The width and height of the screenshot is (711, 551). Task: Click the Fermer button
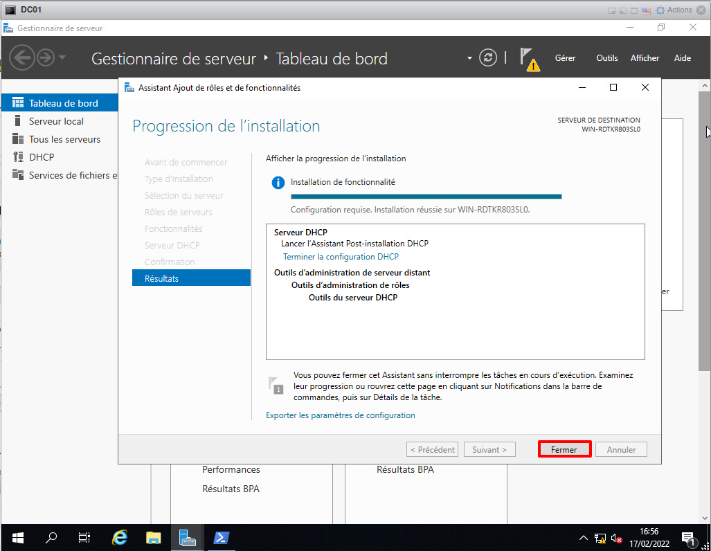564,449
